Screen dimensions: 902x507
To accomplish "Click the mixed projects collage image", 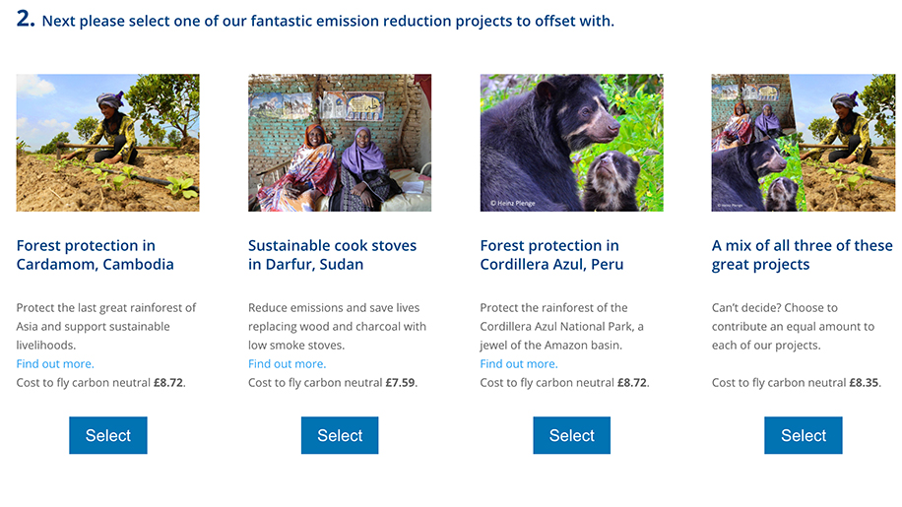I will point(804,143).
